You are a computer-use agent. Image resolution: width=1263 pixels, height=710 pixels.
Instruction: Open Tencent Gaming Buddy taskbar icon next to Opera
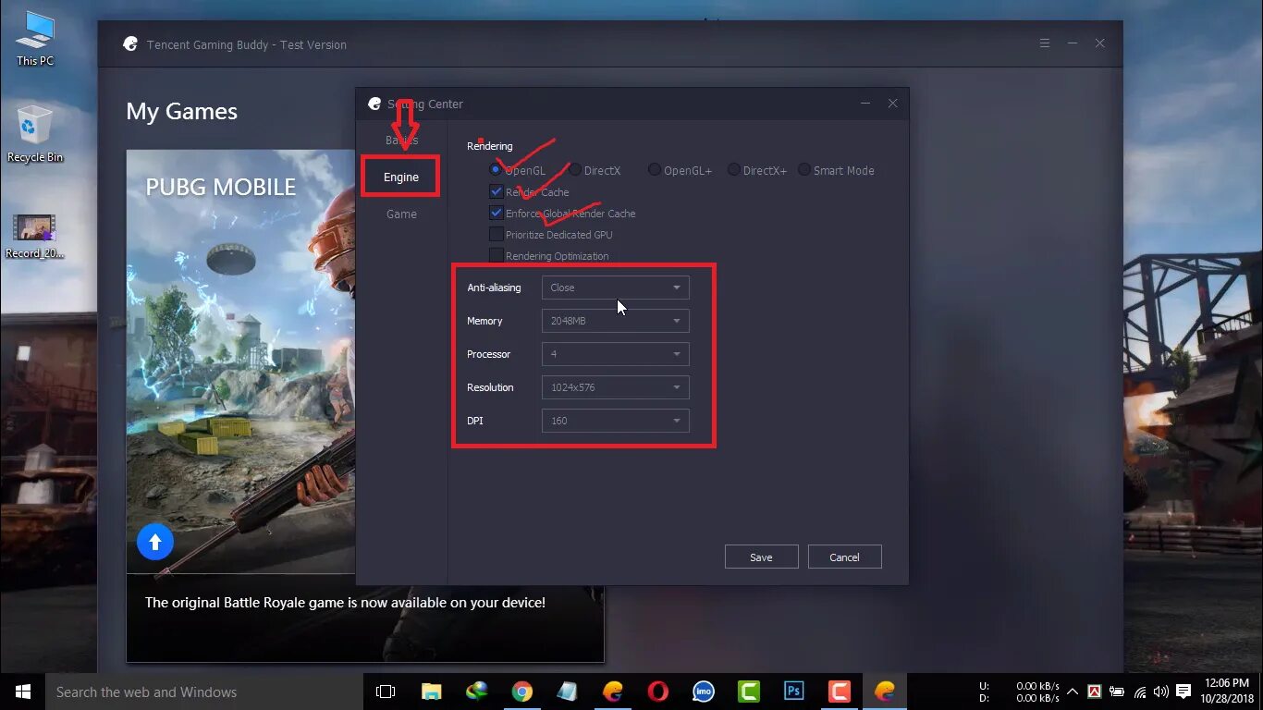(x=612, y=692)
